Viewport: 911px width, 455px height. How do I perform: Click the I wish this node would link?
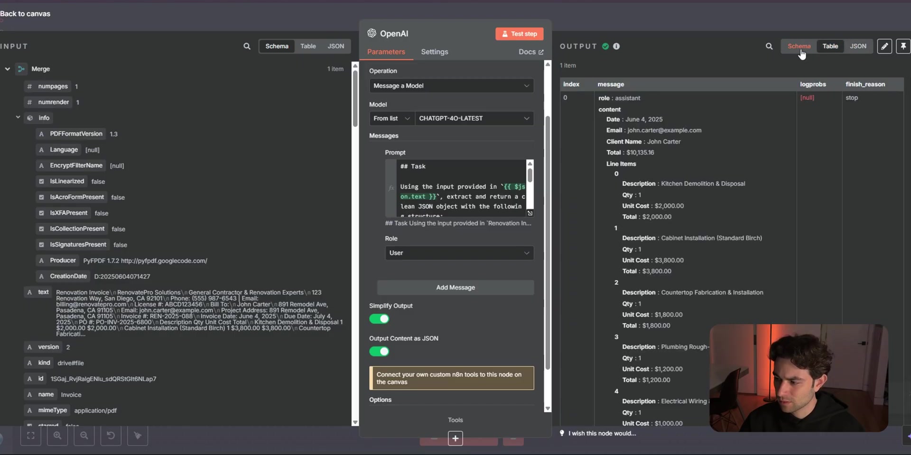pyautogui.click(x=602, y=433)
